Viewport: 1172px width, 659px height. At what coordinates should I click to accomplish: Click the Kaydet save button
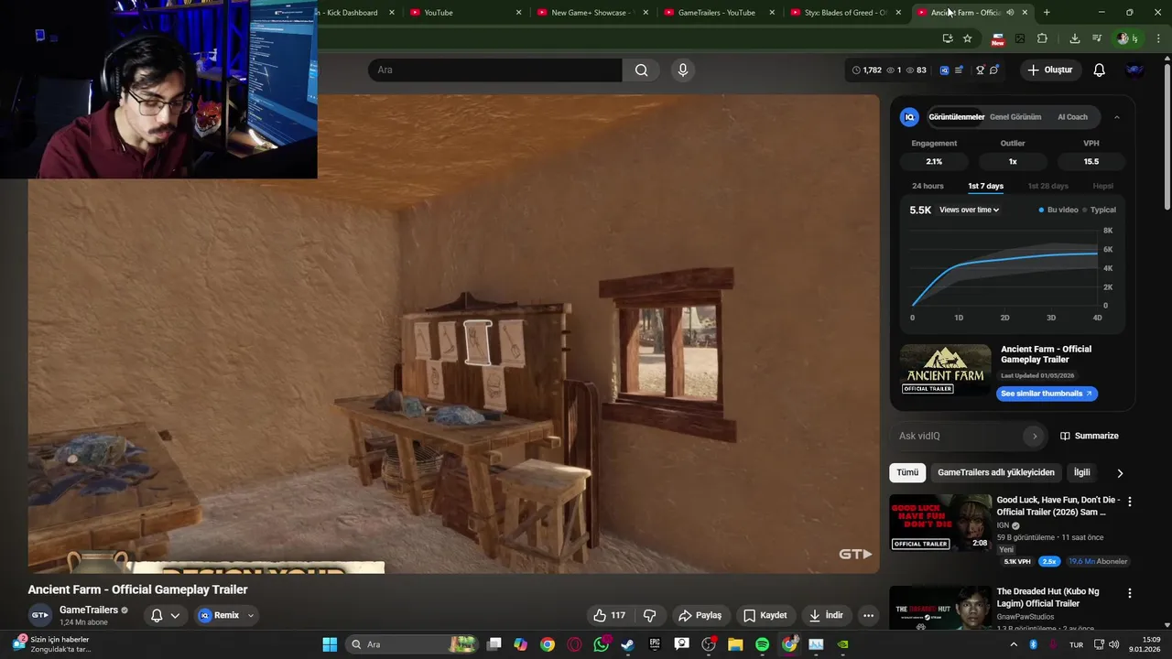tap(765, 615)
